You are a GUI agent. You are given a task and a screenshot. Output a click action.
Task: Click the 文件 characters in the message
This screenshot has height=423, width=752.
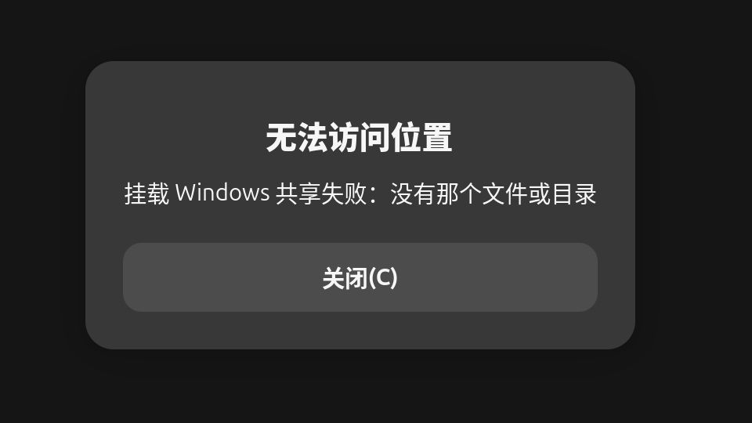pos(505,194)
